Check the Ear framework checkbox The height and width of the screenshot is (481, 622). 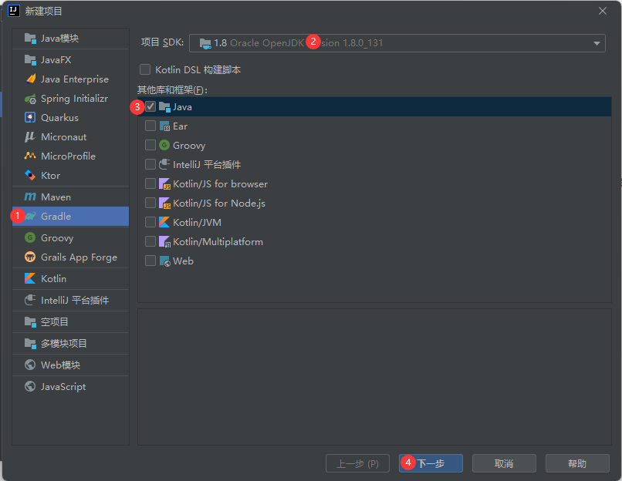pyautogui.click(x=150, y=126)
